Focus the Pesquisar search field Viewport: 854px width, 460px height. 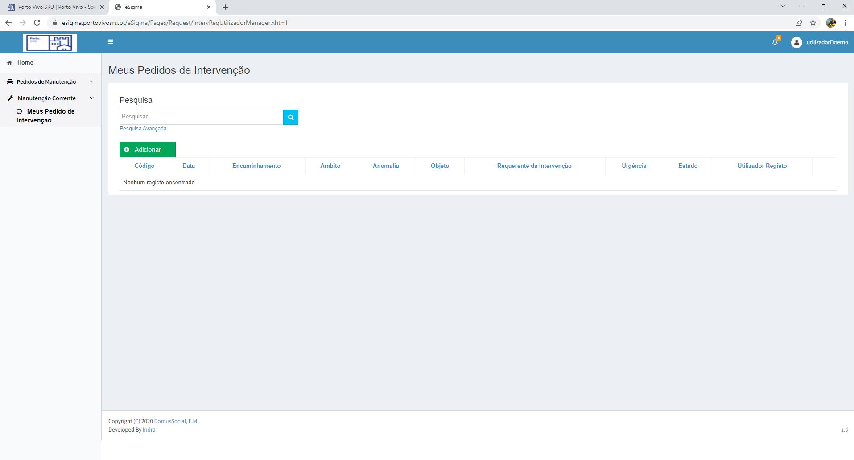pyautogui.click(x=201, y=117)
